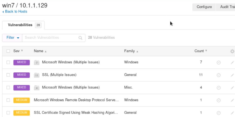
Task: Click the circle check icon for SSL (Multiple Issues)
Action: click(x=219, y=75)
